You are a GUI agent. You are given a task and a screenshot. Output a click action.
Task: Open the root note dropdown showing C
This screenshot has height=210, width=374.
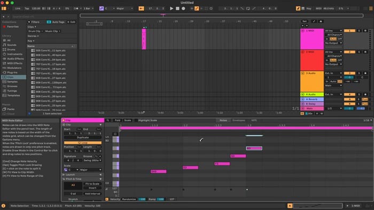click(x=110, y=9)
